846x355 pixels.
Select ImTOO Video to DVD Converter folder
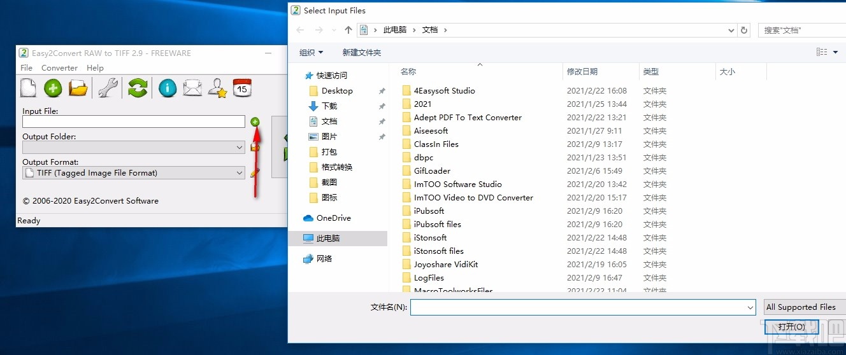point(473,198)
